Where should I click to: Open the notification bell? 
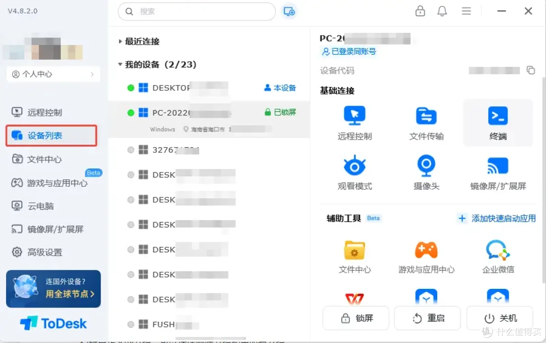click(442, 11)
